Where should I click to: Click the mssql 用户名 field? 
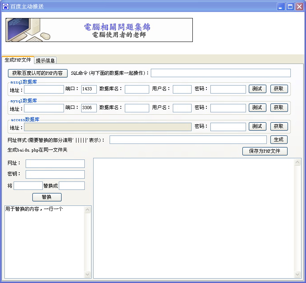click(182, 89)
